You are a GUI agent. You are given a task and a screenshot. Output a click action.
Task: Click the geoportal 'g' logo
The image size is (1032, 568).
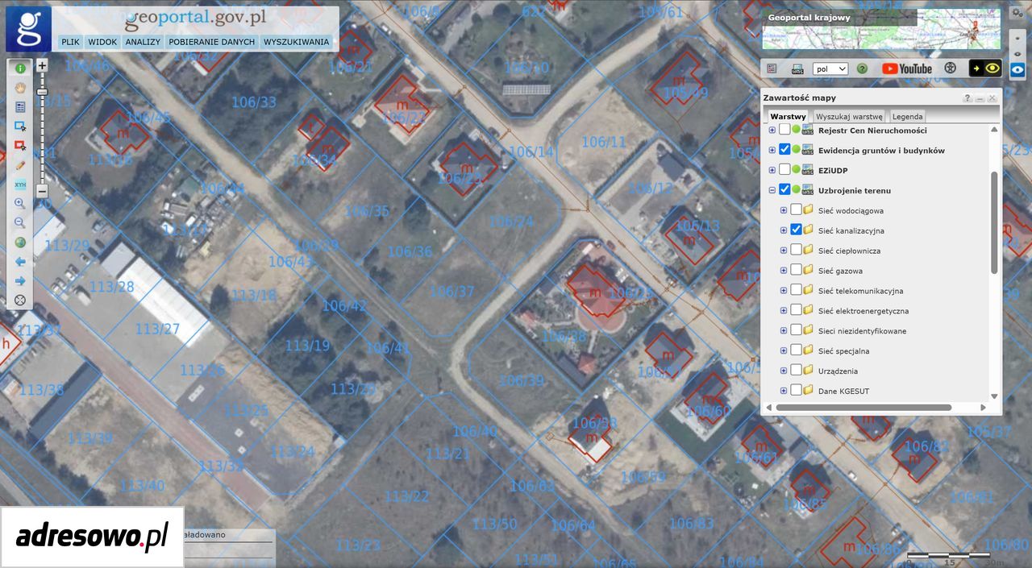coord(28,29)
